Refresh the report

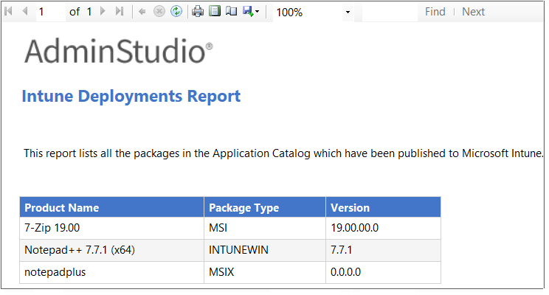click(x=176, y=12)
